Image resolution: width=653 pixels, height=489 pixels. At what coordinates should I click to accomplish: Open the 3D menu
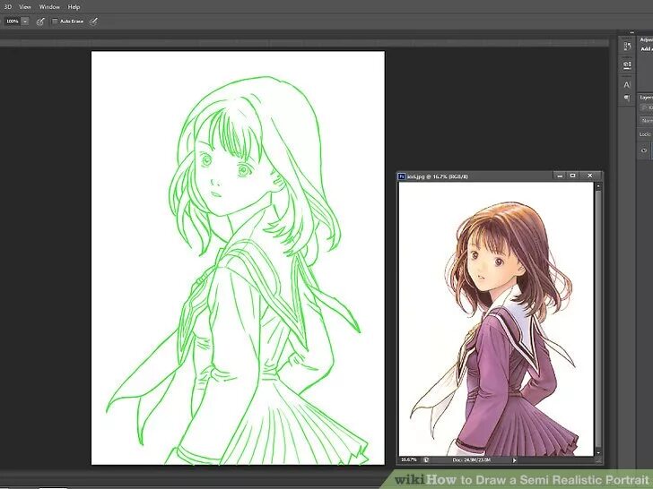click(x=7, y=6)
